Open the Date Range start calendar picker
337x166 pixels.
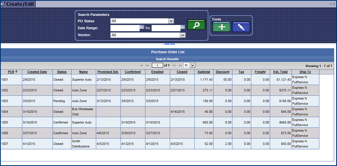[x=142, y=28]
